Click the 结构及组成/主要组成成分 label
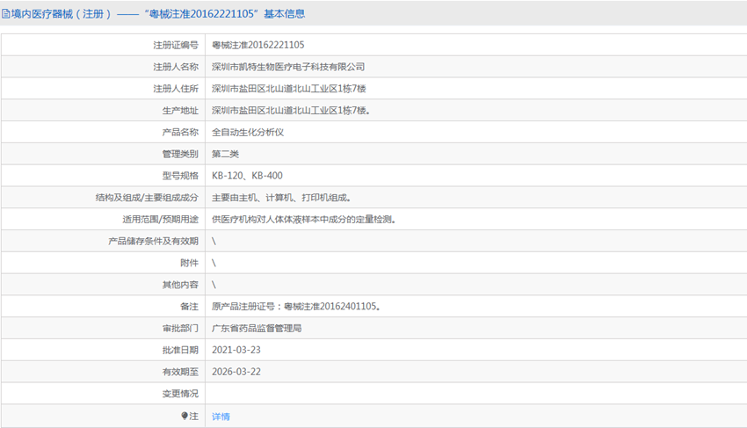 147,198
